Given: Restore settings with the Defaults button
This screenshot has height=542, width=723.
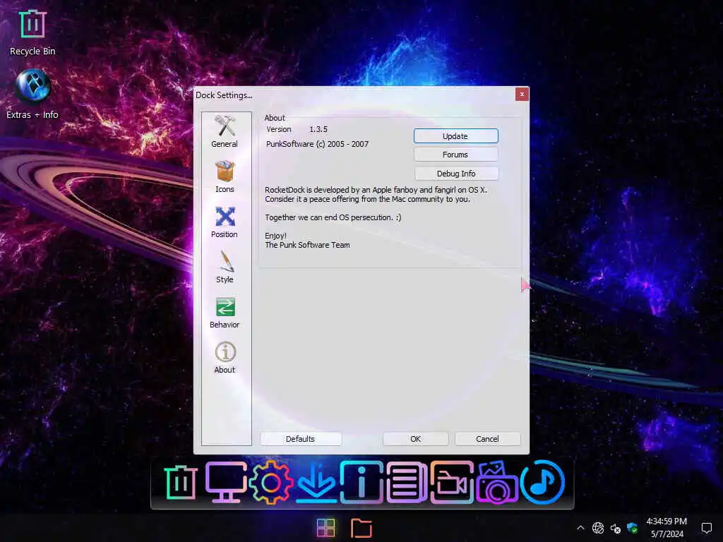Looking at the screenshot, I should point(301,439).
